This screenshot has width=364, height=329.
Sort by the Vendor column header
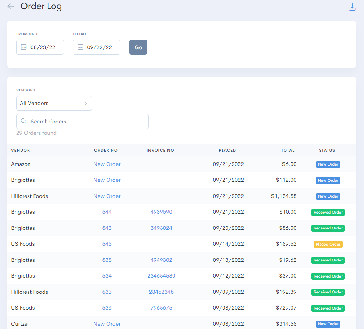21,150
